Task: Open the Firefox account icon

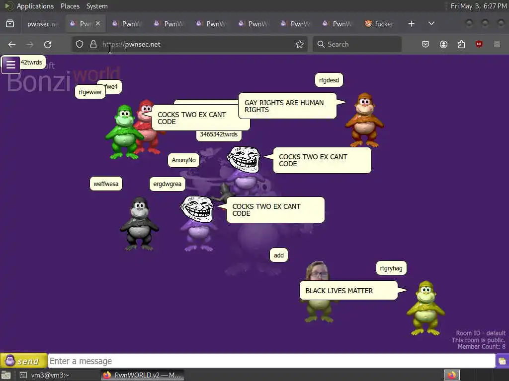Action: click(x=443, y=44)
